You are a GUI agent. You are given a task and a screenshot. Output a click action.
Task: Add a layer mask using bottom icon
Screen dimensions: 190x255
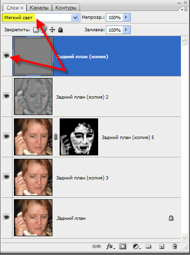123,246
